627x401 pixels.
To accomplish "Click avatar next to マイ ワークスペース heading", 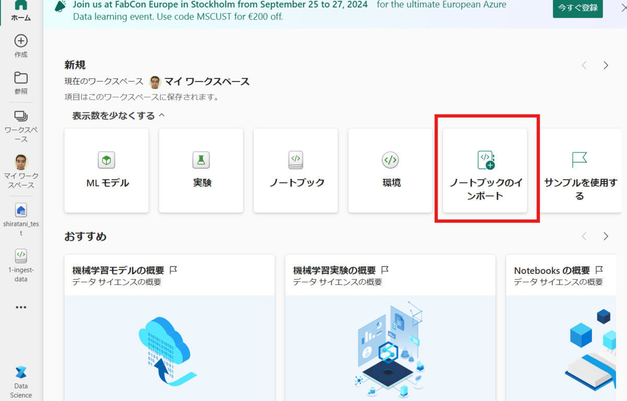I will tap(155, 82).
